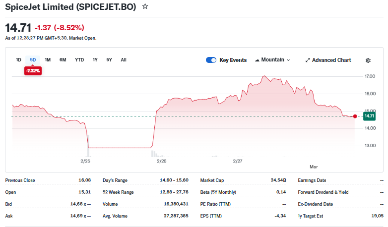The height and width of the screenshot is (227, 388).
Task: Click the current price 14.71 headline
Action: [18, 27]
